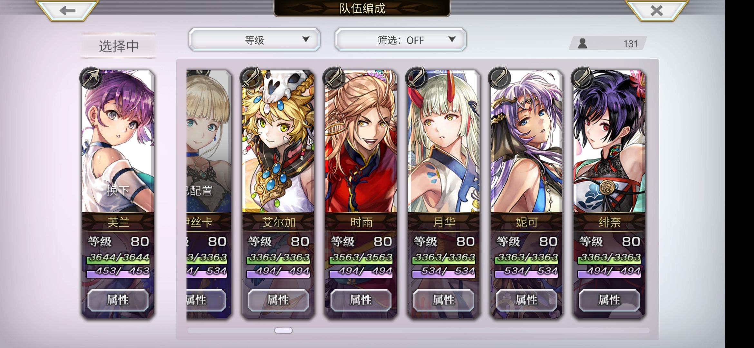Click the sword icon on 月华 card

(x=417, y=78)
